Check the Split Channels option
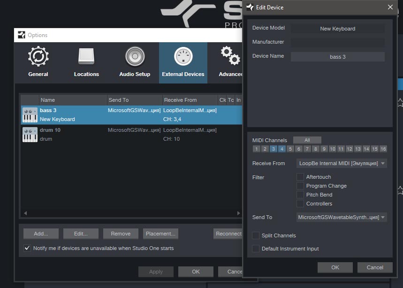 coord(256,235)
